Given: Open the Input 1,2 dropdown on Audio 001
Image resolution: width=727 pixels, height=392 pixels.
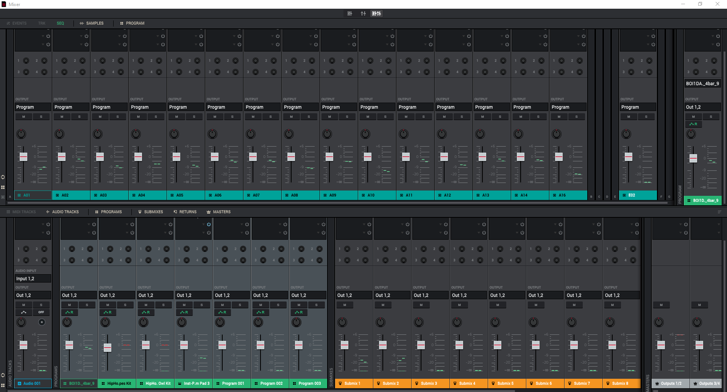Looking at the screenshot, I should tap(33, 279).
